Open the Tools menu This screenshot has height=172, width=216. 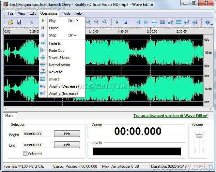[x=66, y=13]
